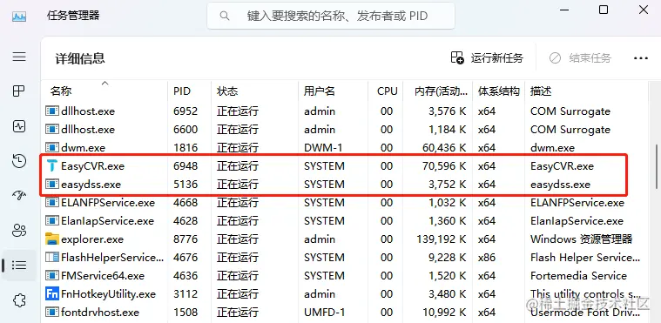Select the FnHotkeyUtility.exe process name
This screenshot has height=323, width=661.
pyautogui.click(x=108, y=294)
